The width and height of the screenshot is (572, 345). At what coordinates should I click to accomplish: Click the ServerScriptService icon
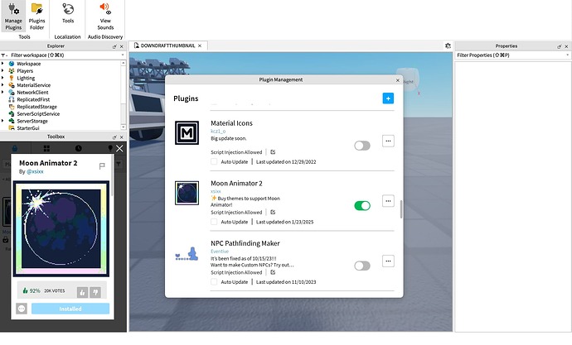[12, 113]
